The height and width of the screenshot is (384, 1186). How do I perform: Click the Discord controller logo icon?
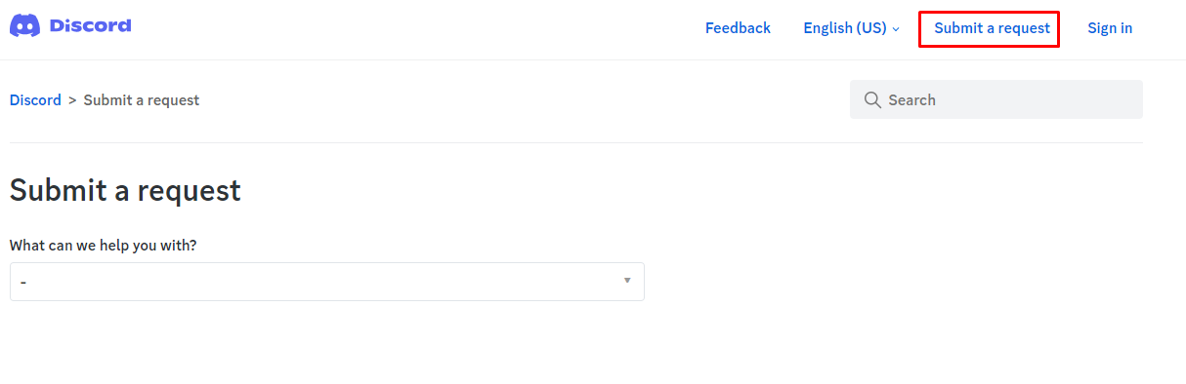(23, 25)
